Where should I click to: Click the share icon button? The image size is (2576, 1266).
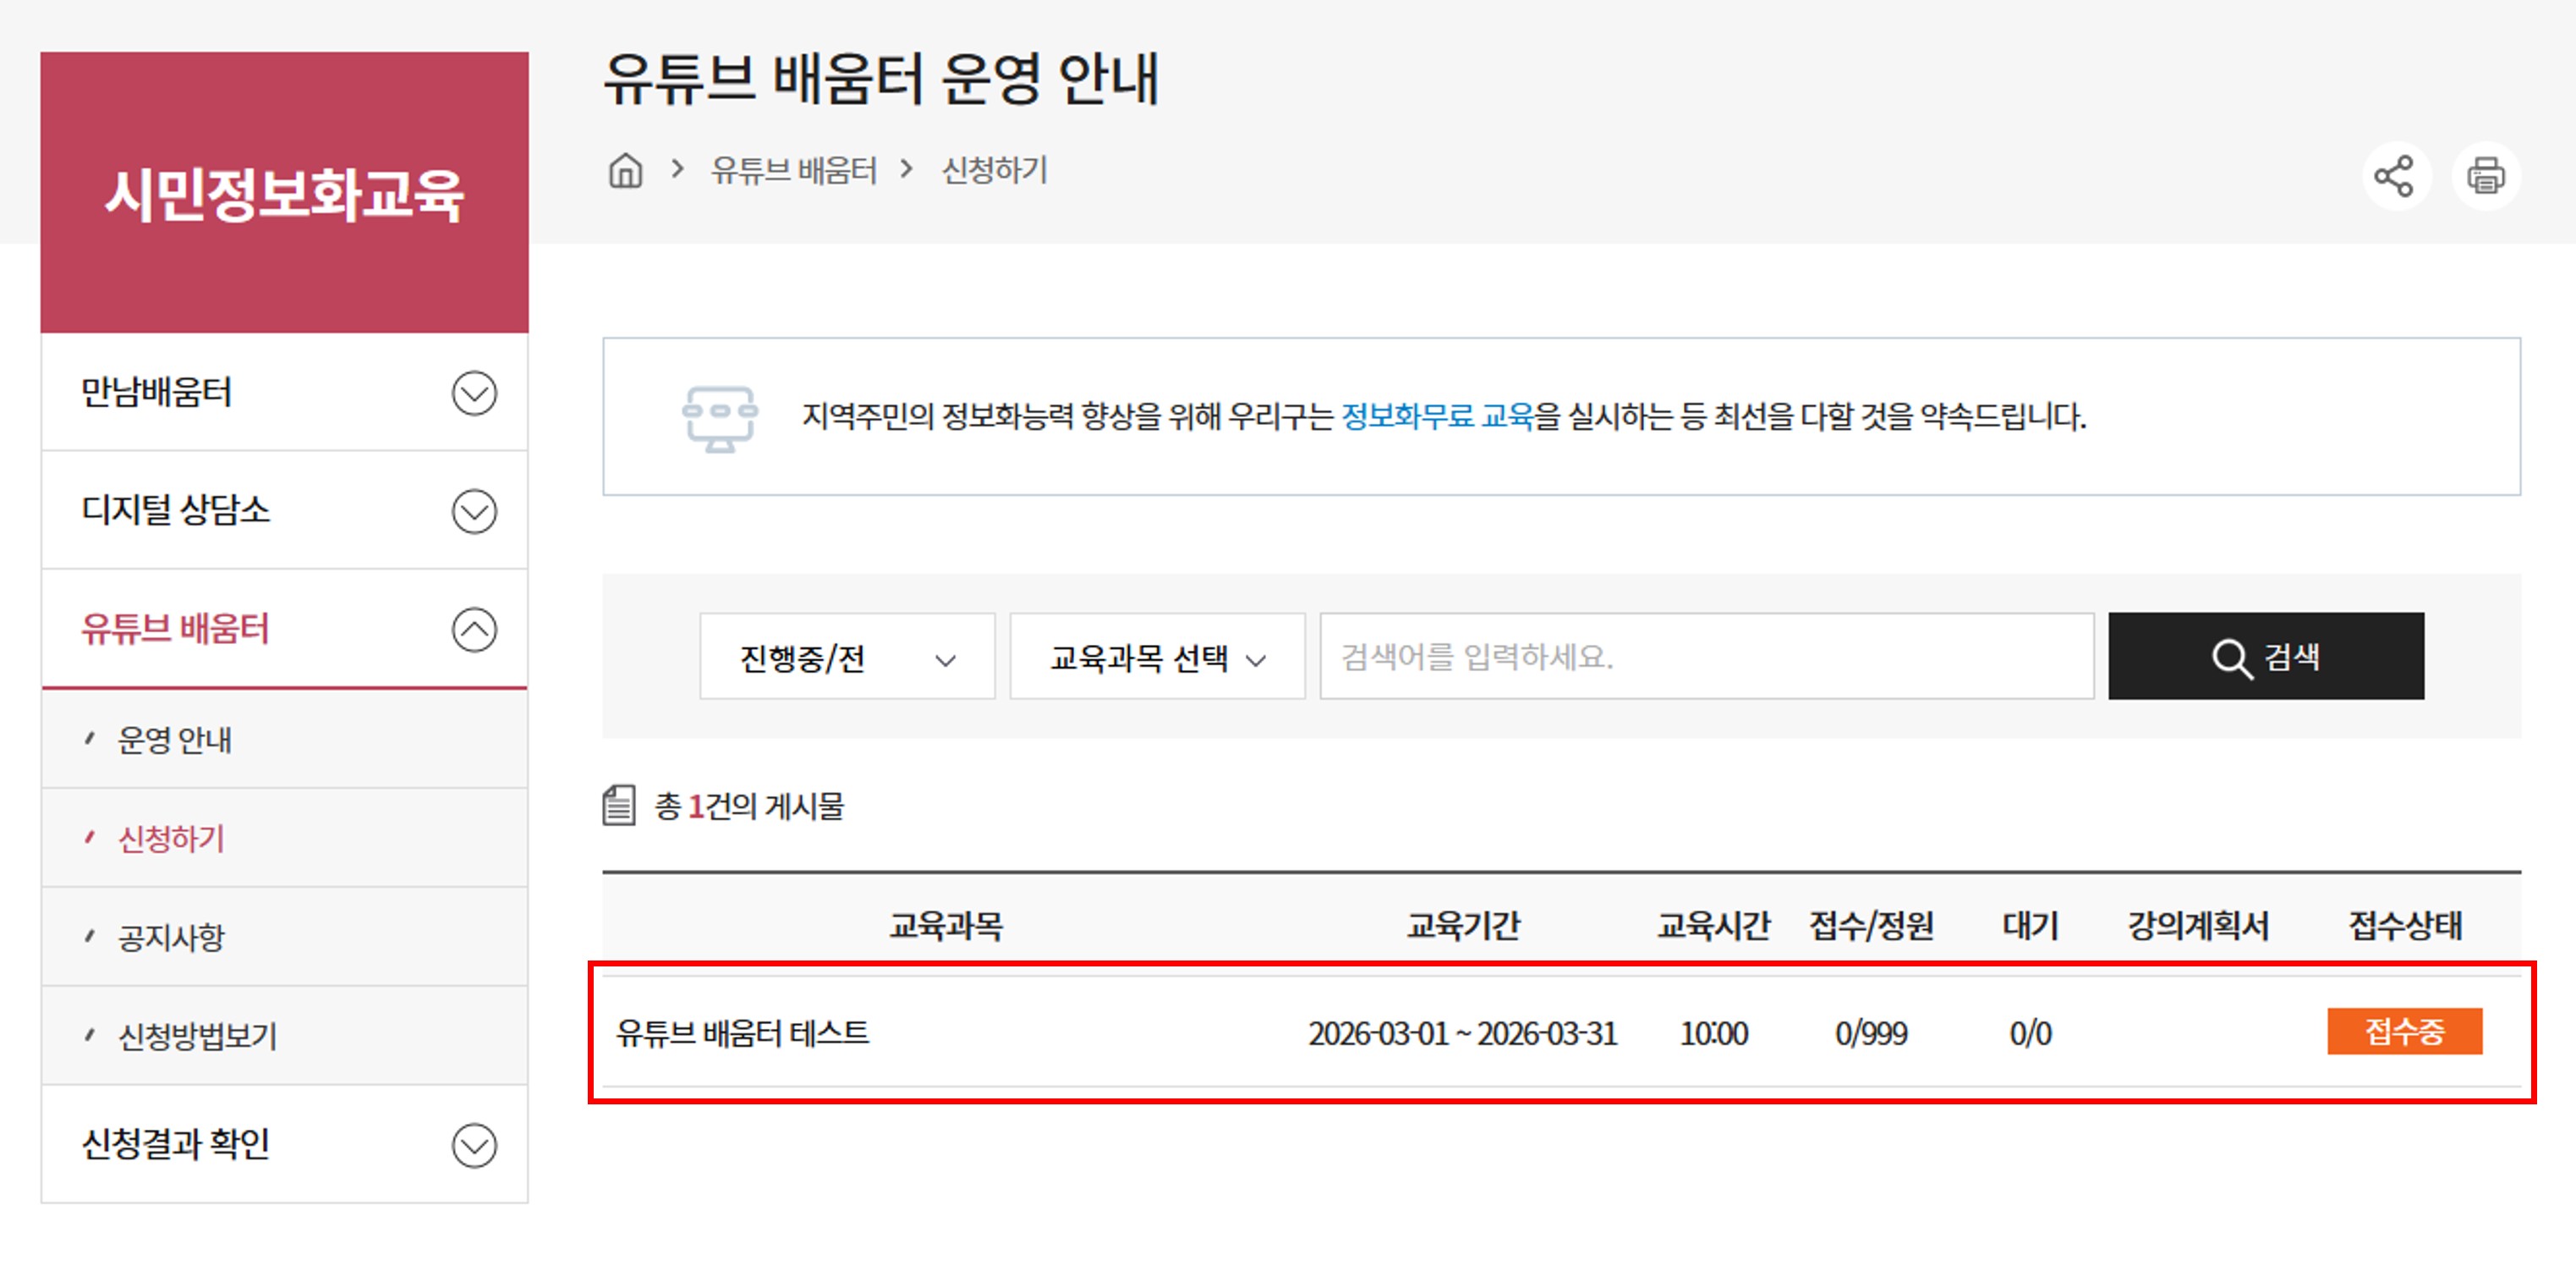2395,176
